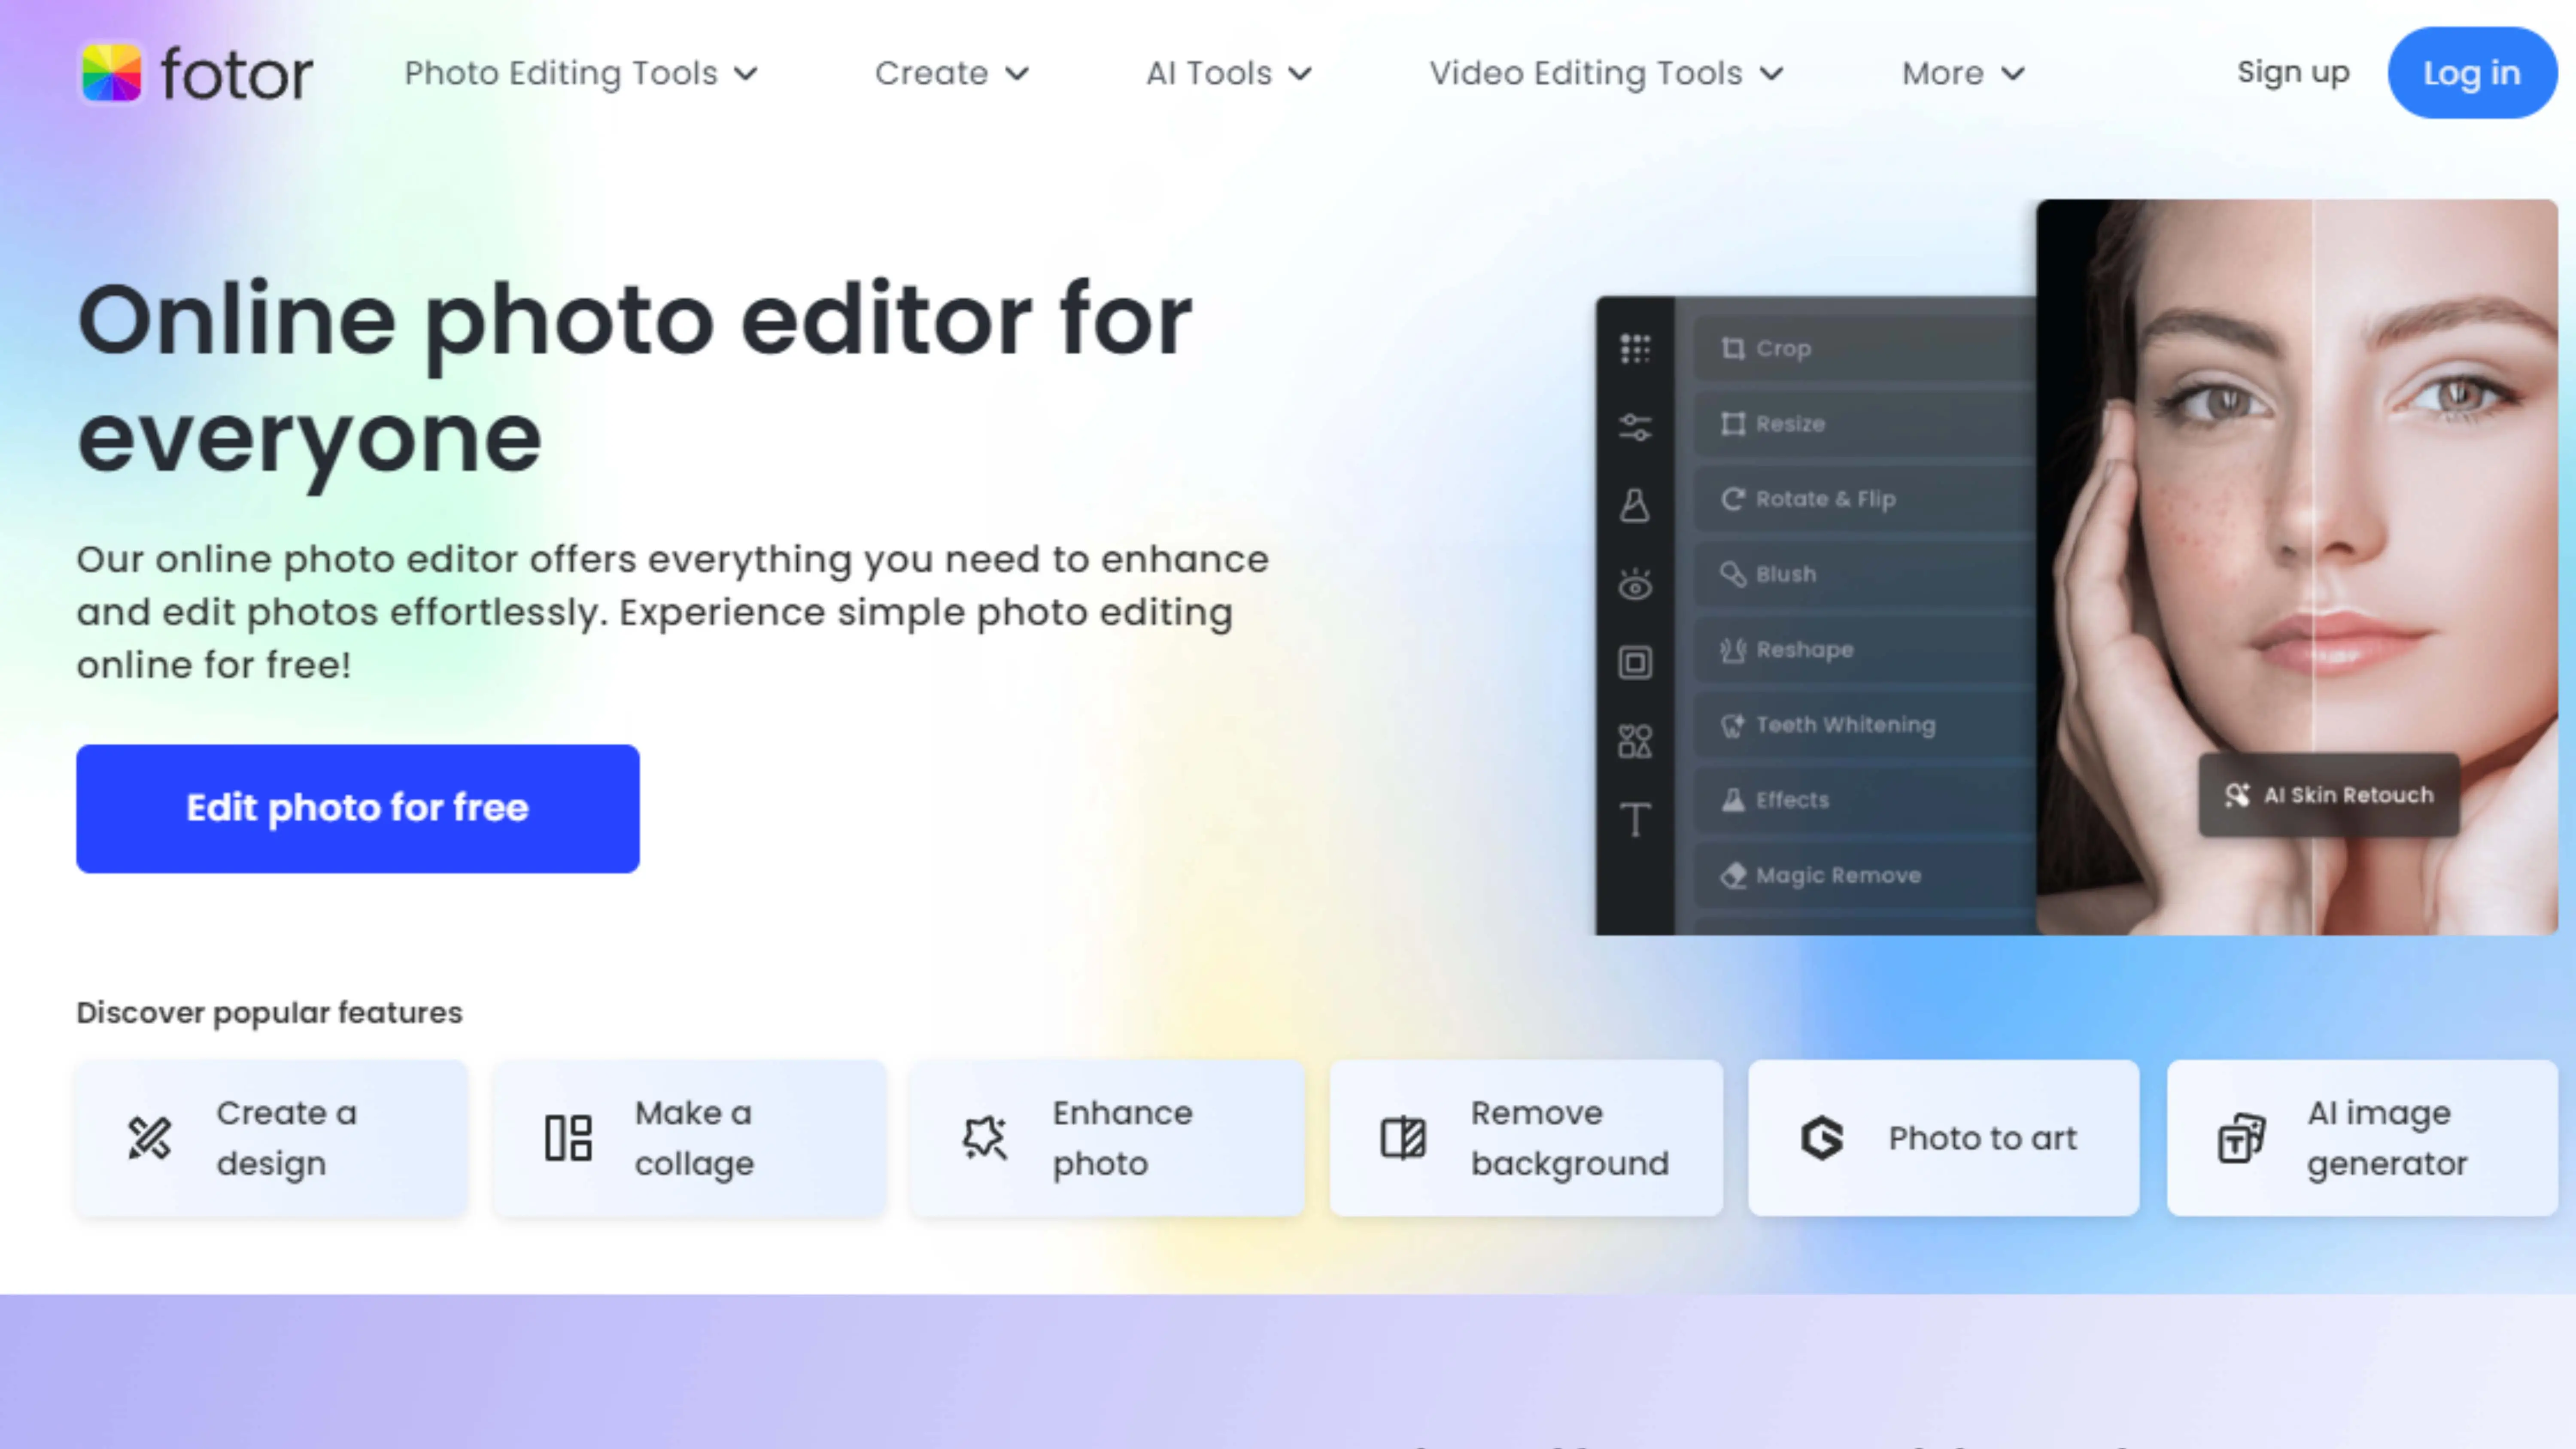Open Video Editing Tools menu
The image size is (2576, 1449).
(1607, 73)
